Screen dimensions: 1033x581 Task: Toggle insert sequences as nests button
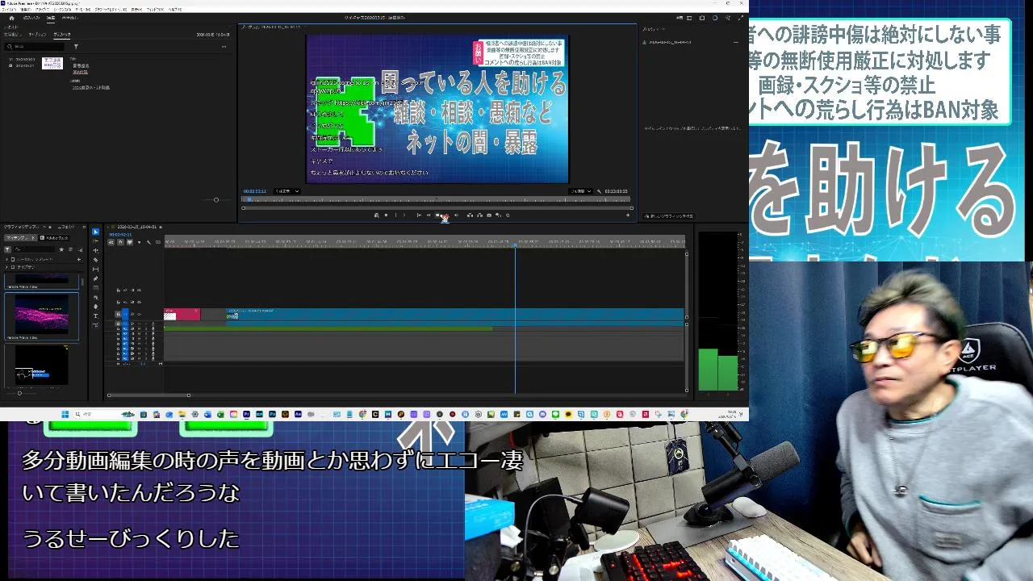tap(111, 242)
